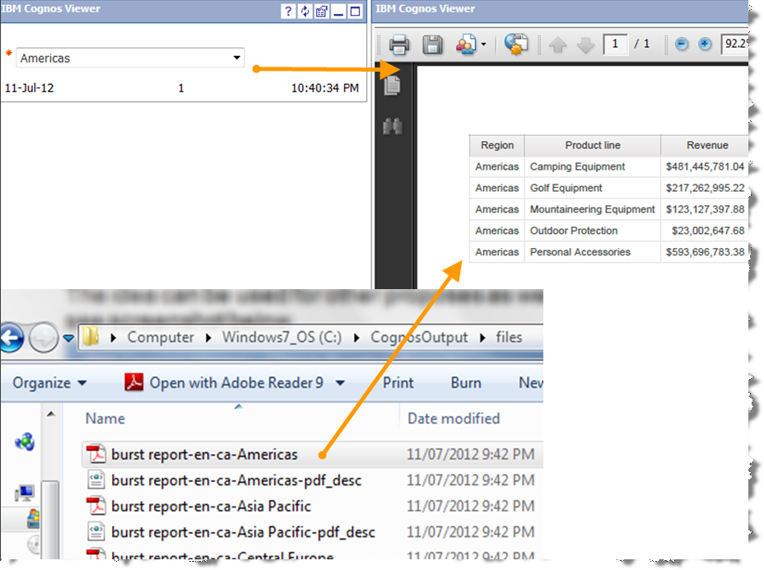Click Open with Adobe Reader 9

pos(225,383)
